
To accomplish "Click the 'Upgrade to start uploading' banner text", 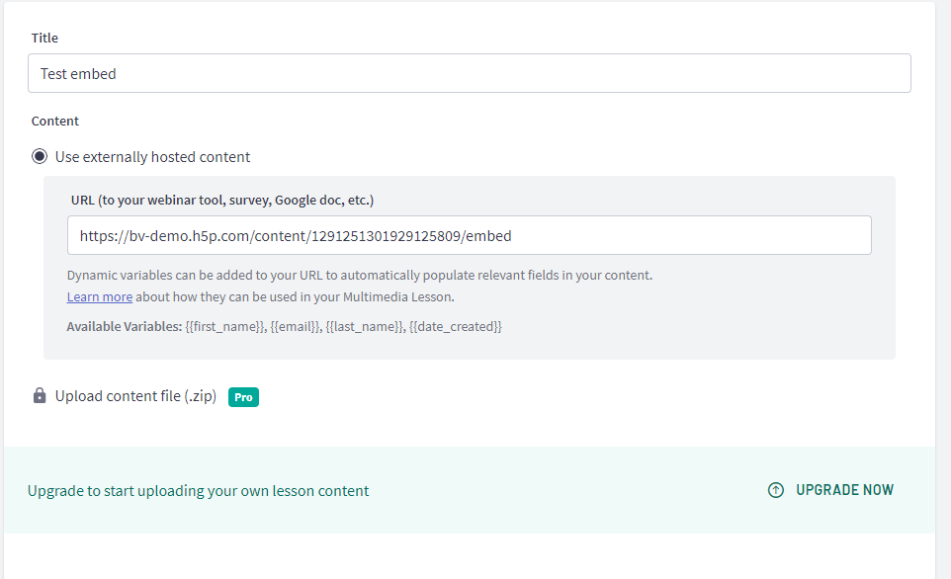I will (x=198, y=490).
